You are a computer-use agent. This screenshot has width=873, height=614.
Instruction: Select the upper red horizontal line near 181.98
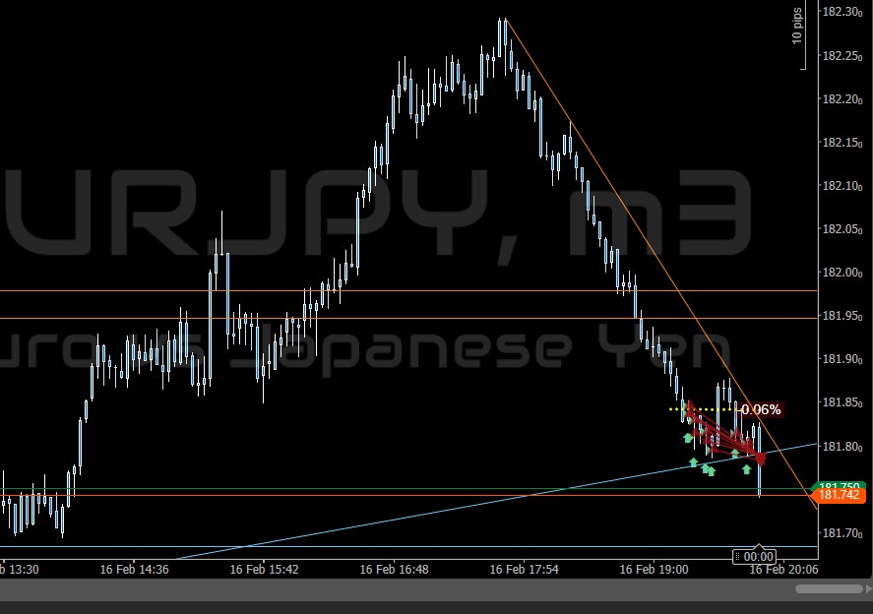coord(295,290)
